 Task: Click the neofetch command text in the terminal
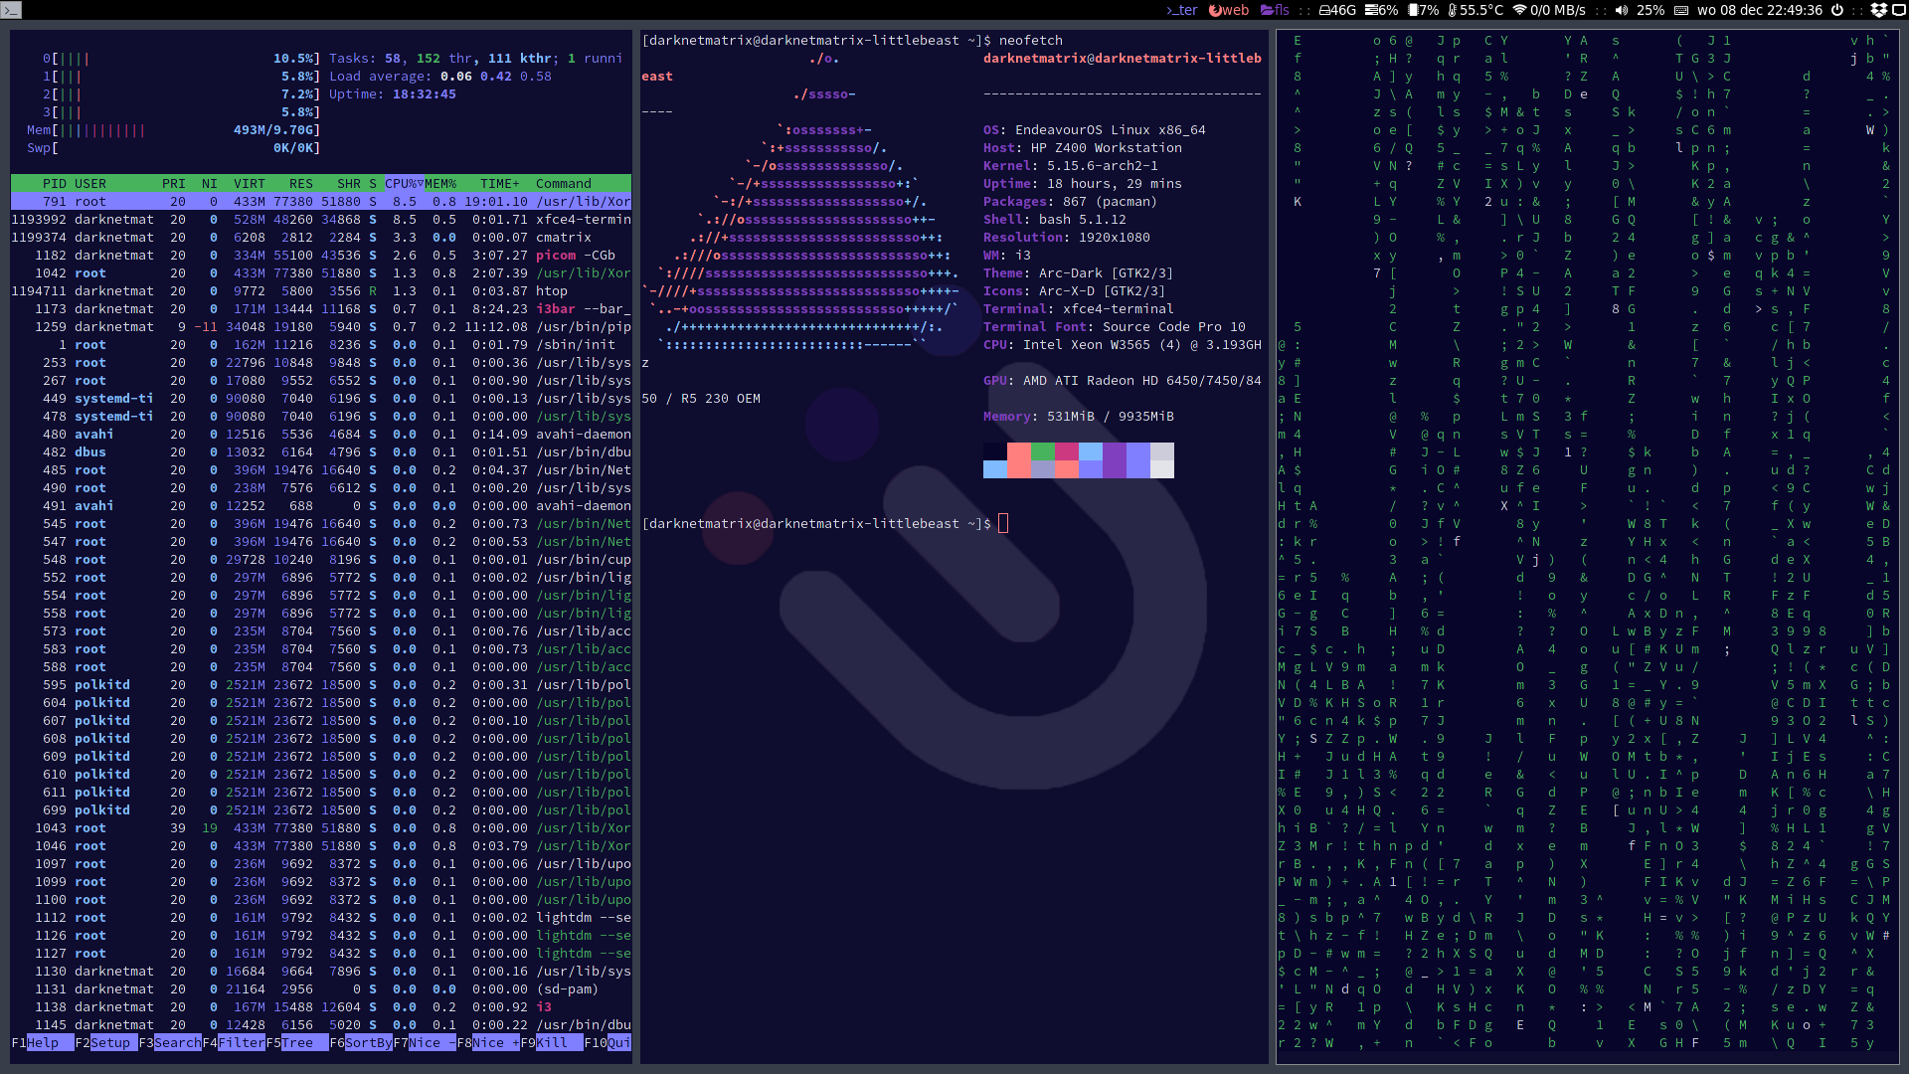click(1031, 41)
